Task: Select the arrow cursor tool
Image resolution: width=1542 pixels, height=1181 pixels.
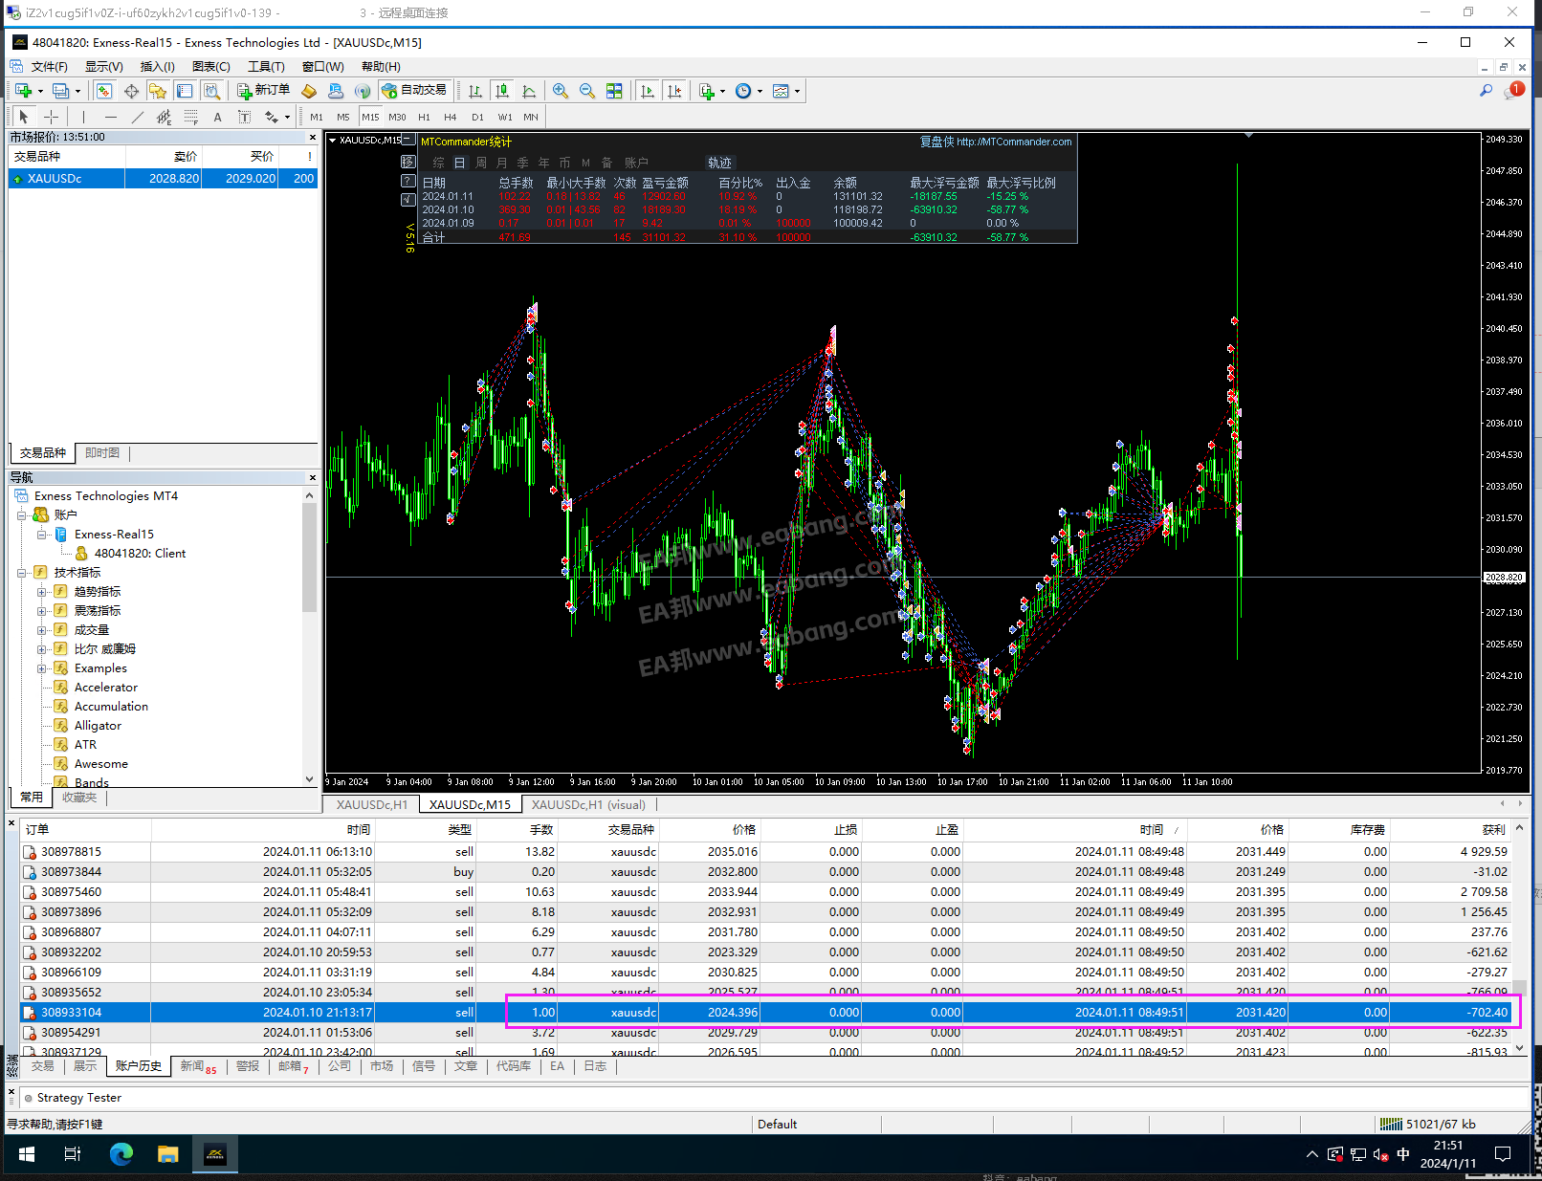Action: [24, 117]
